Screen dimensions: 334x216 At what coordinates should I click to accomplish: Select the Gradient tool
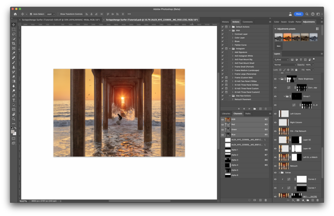click(14, 81)
